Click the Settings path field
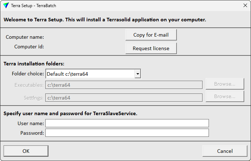Viewport: 251px width, 161px height. point(124,97)
